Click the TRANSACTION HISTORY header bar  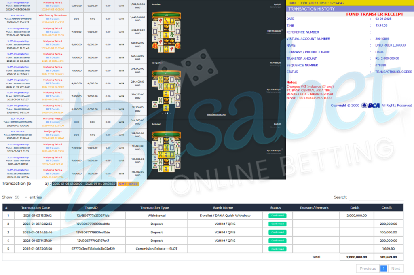coord(350,9)
